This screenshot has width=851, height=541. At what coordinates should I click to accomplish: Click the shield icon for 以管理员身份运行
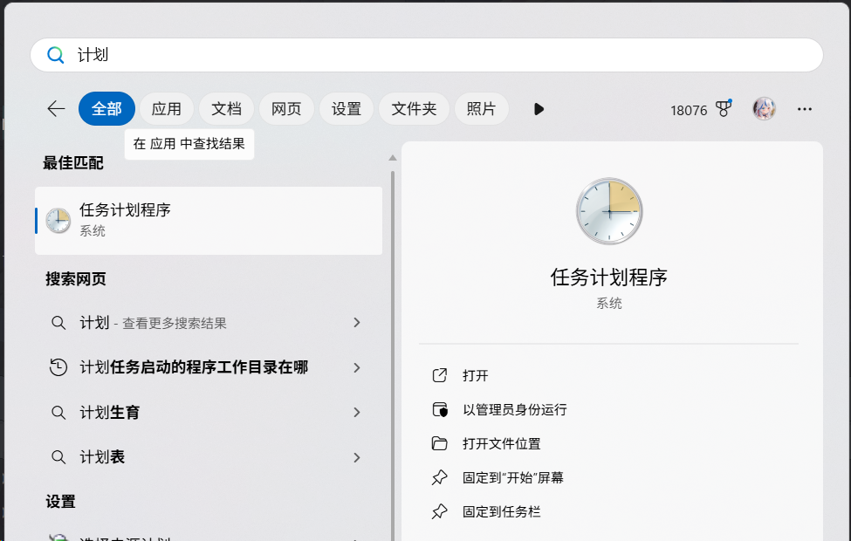point(439,409)
